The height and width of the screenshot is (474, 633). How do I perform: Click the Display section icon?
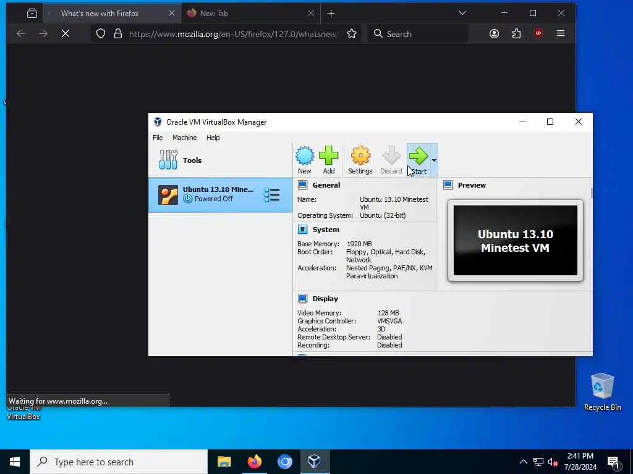click(x=302, y=298)
